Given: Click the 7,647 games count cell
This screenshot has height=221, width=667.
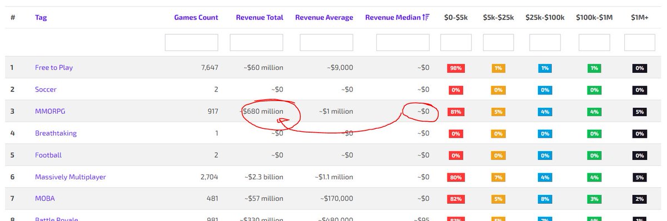Looking at the screenshot, I should [x=210, y=68].
